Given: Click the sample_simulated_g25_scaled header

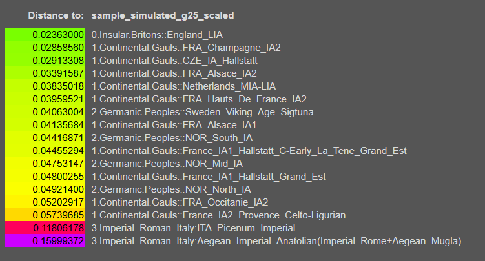Looking at the screenshot, I should click(x=162, y=14).
